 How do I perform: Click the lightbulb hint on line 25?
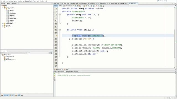(x=57, y=36)
